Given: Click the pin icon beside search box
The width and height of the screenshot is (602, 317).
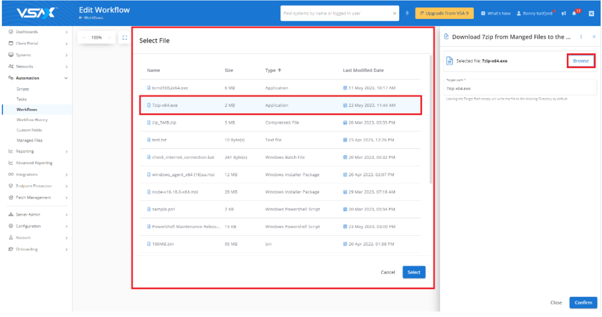Looking at the screenshot, I should (407, 13).
